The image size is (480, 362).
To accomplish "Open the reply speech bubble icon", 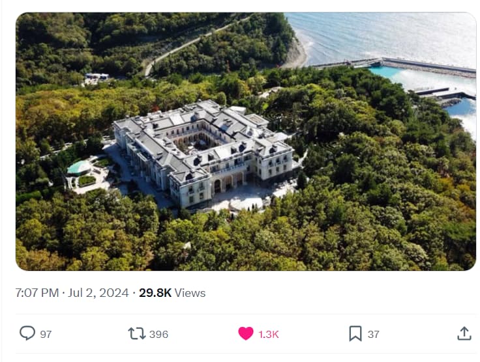I will pos(27,333).
